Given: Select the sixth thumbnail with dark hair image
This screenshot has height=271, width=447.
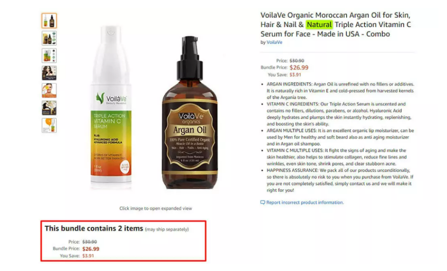Looking at the screenshot, I should (x=49, y=108).
